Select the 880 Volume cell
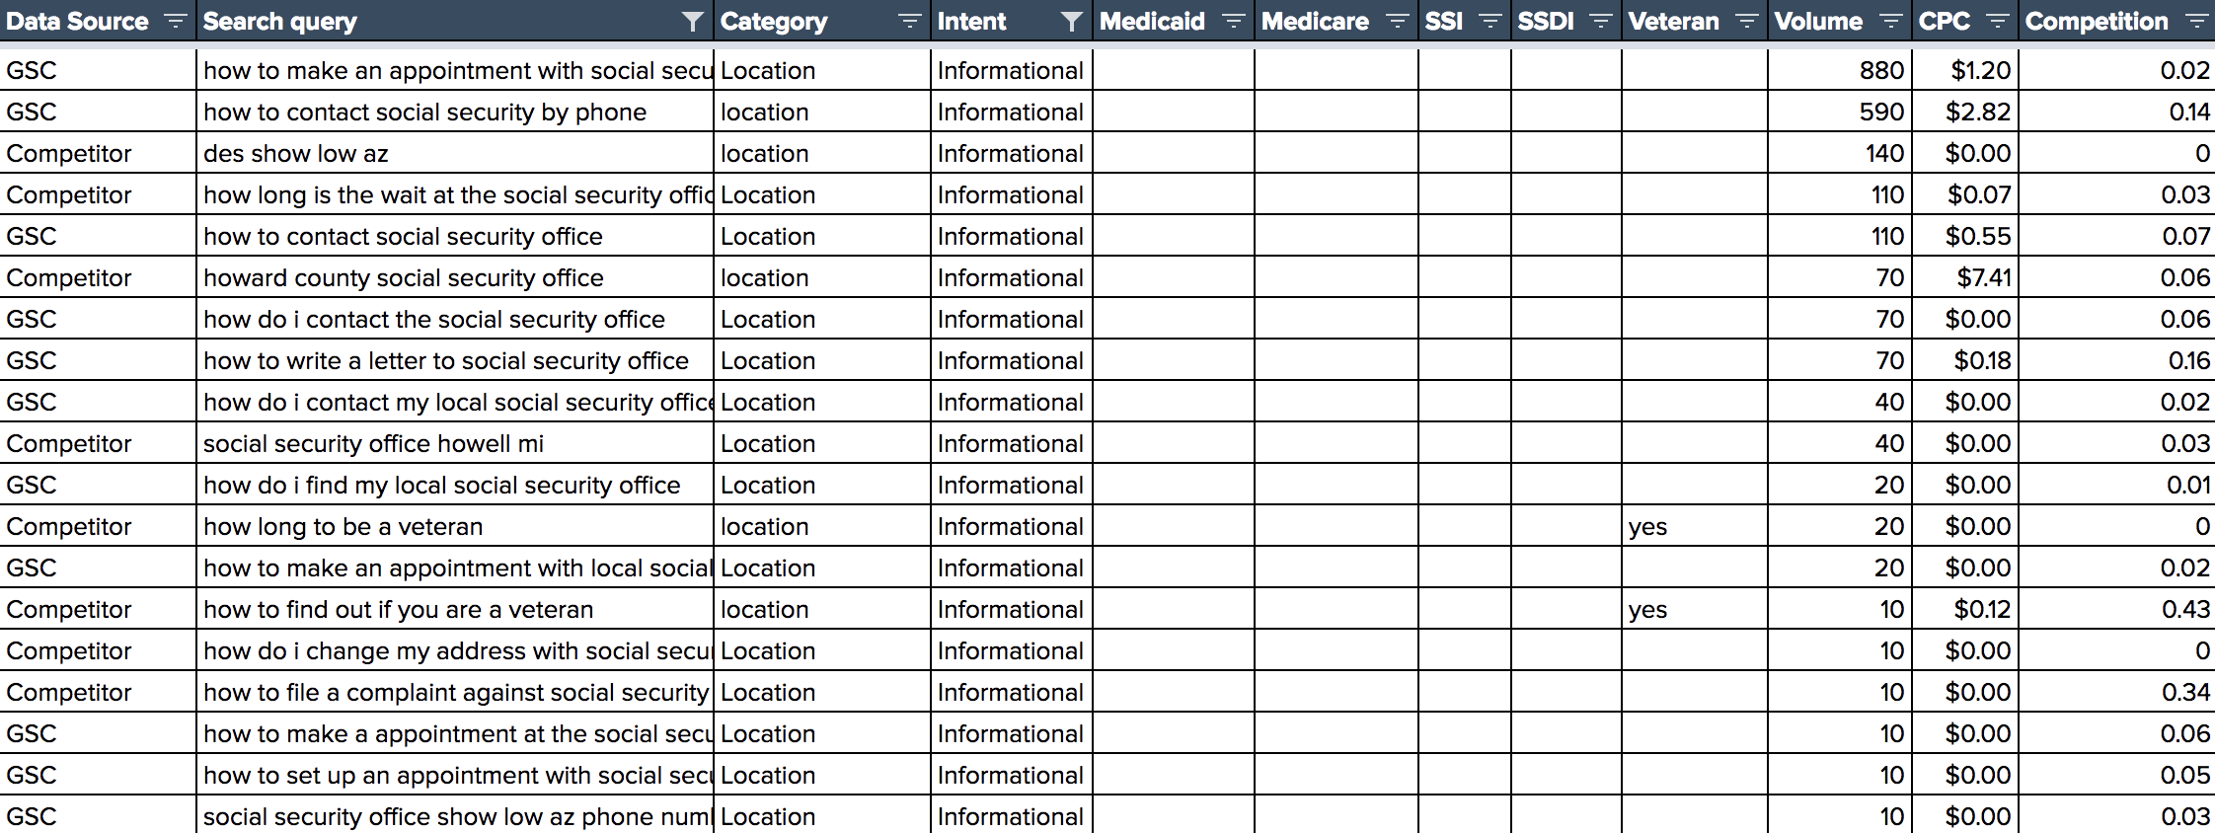This screenshot has width=2215, height=833. click(x=1840, y=70)
